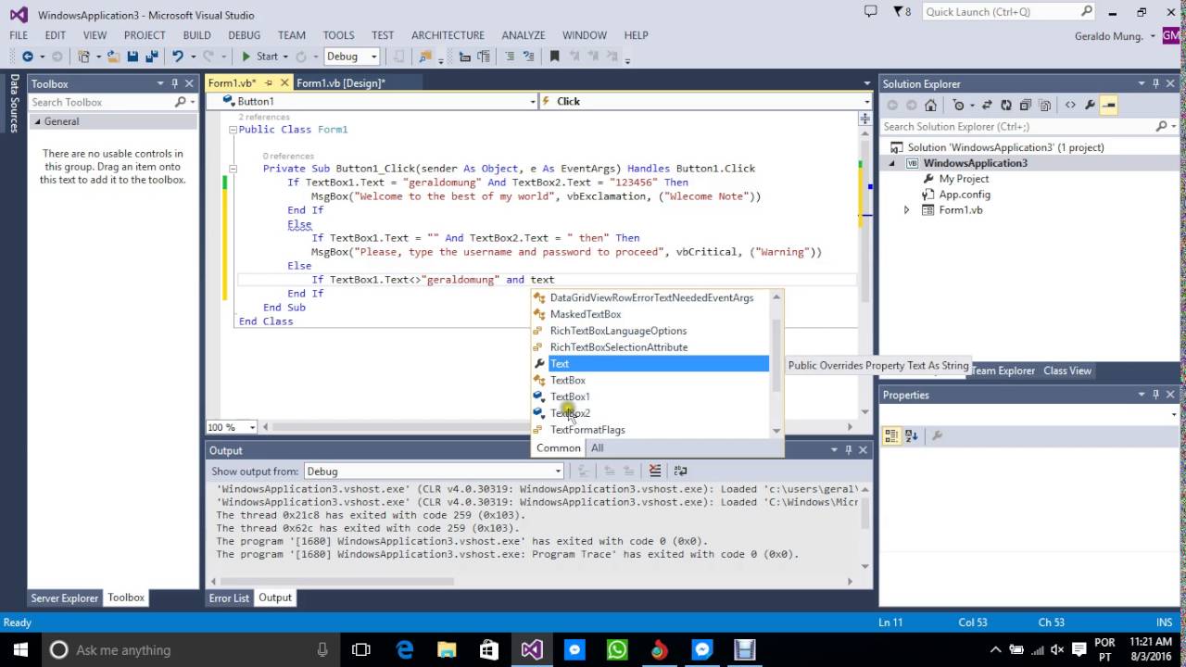
Task: Click the Navigate Backward toolbar arrow
Action: pos(27,57)
